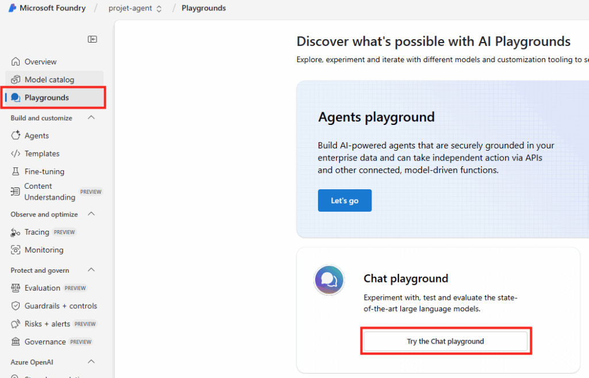Viewport: 589px width, 378px height.
Task: Click the Model catalog icon
Action: click(x=16, y=79)
